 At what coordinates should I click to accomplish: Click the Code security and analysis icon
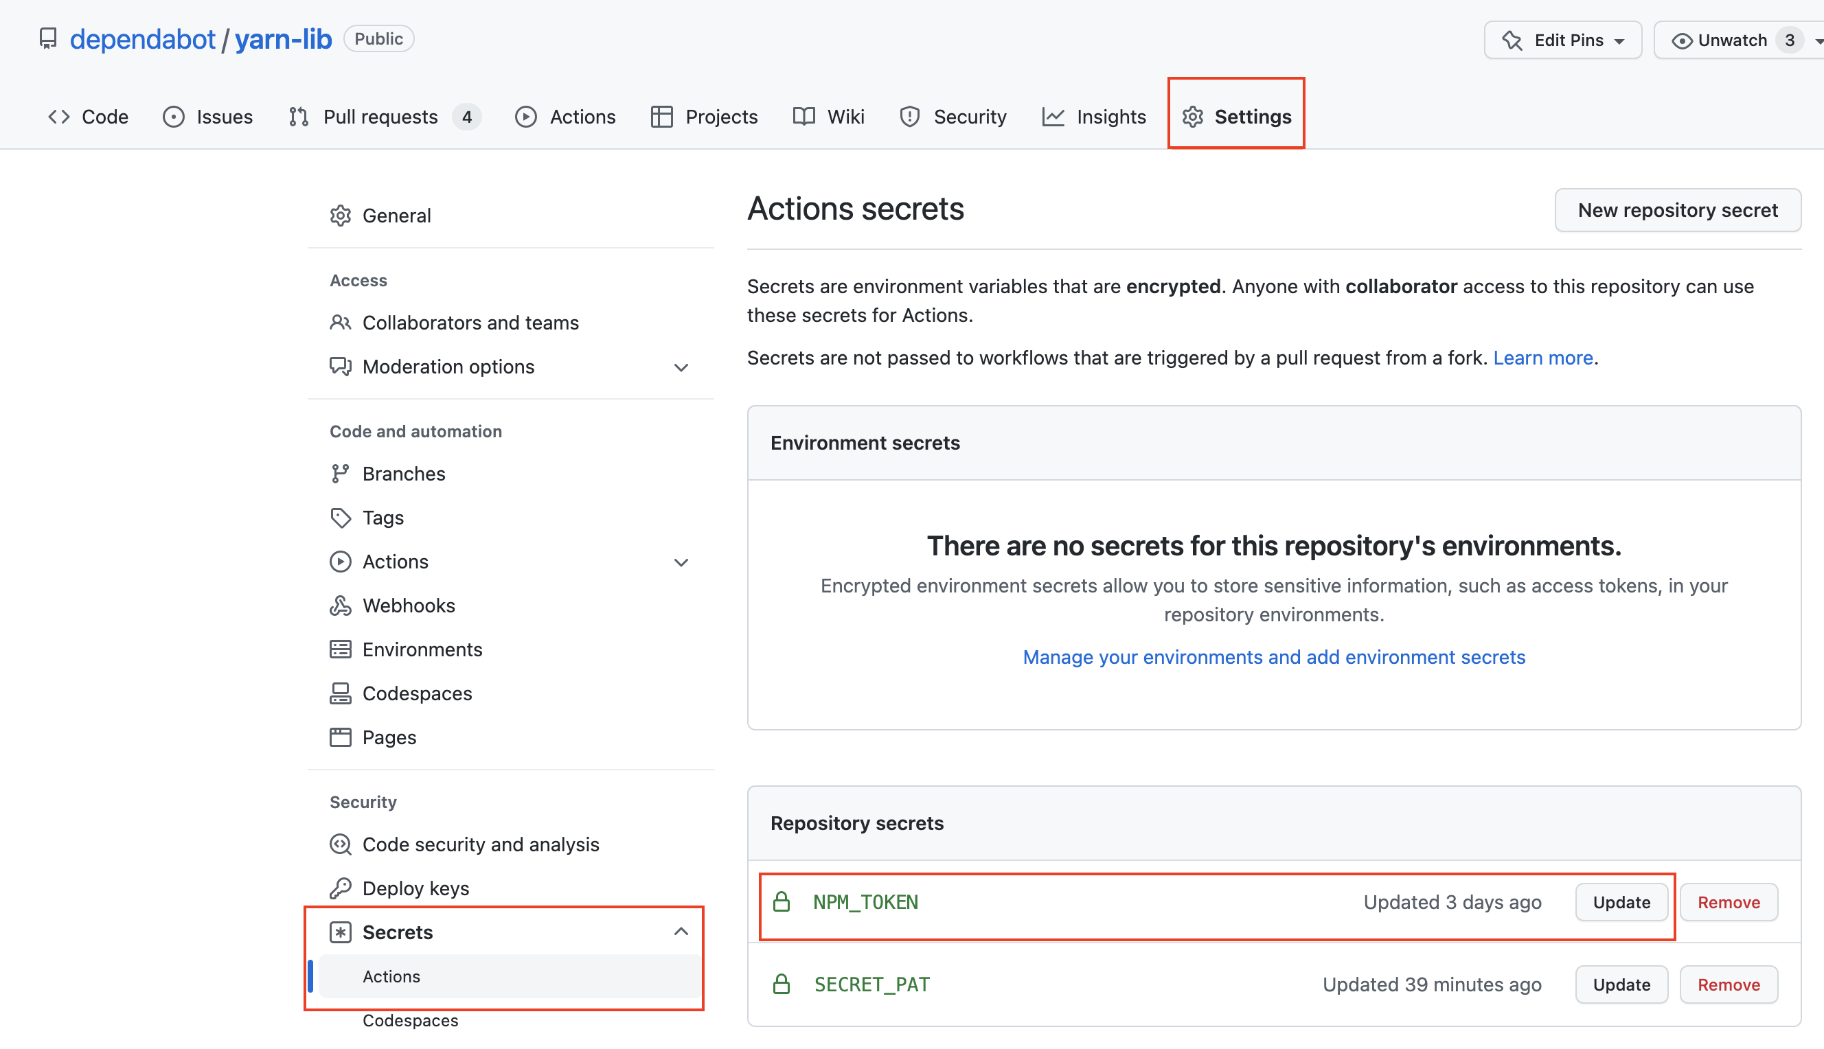pyautogui.click(x=340, y=844)
